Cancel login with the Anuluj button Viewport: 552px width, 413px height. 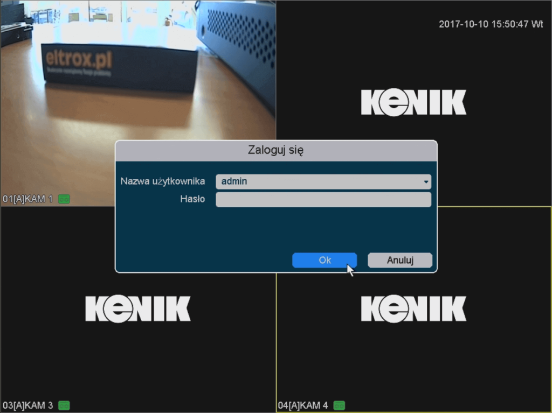[399, 260]
